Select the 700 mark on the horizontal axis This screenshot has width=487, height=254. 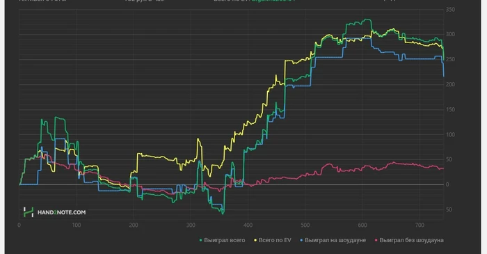click(420, 225)
